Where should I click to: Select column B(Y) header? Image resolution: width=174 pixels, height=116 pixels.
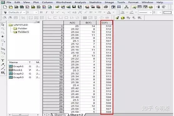click(88, 23)
